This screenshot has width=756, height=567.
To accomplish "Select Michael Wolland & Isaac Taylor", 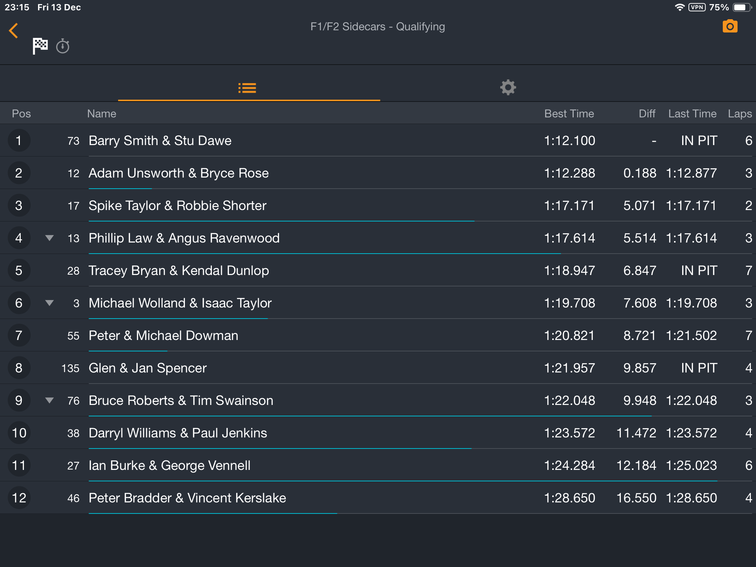I will (x=180, y=303).
